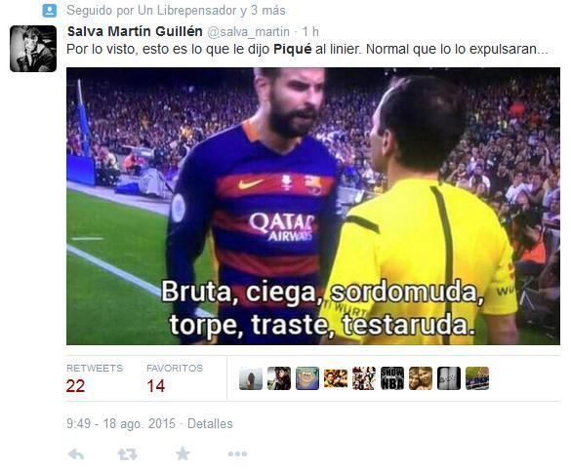The width and height of the screenshot is (571, 472).
Task: Open the 1 h timestamp link
Action: [310, 31]
